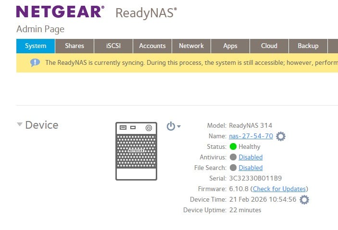Click the green Healthy status indicator

coord(233,146)
